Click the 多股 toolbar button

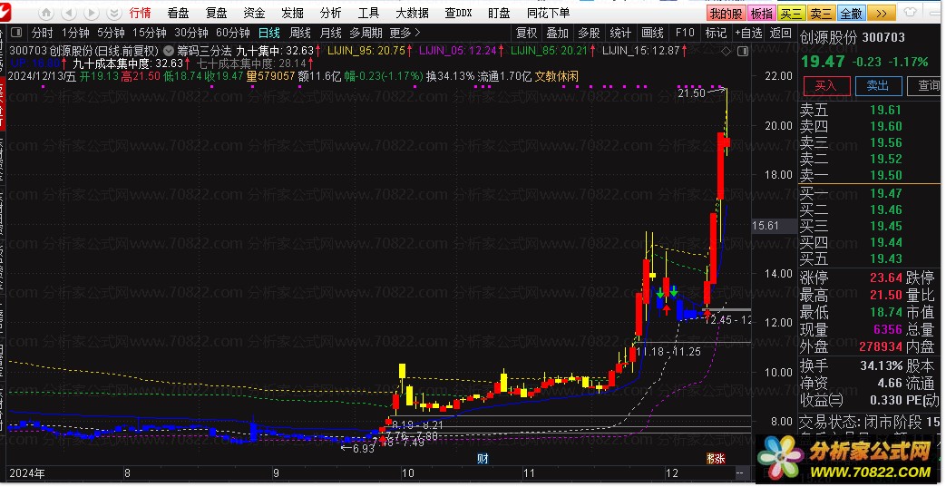pyautogui.click(x=589, y=33)
